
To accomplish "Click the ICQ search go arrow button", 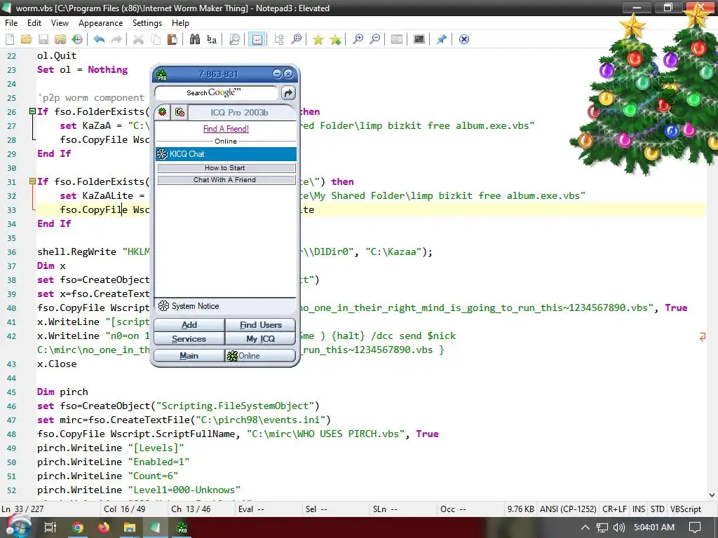I will click(x=288, y=93).
